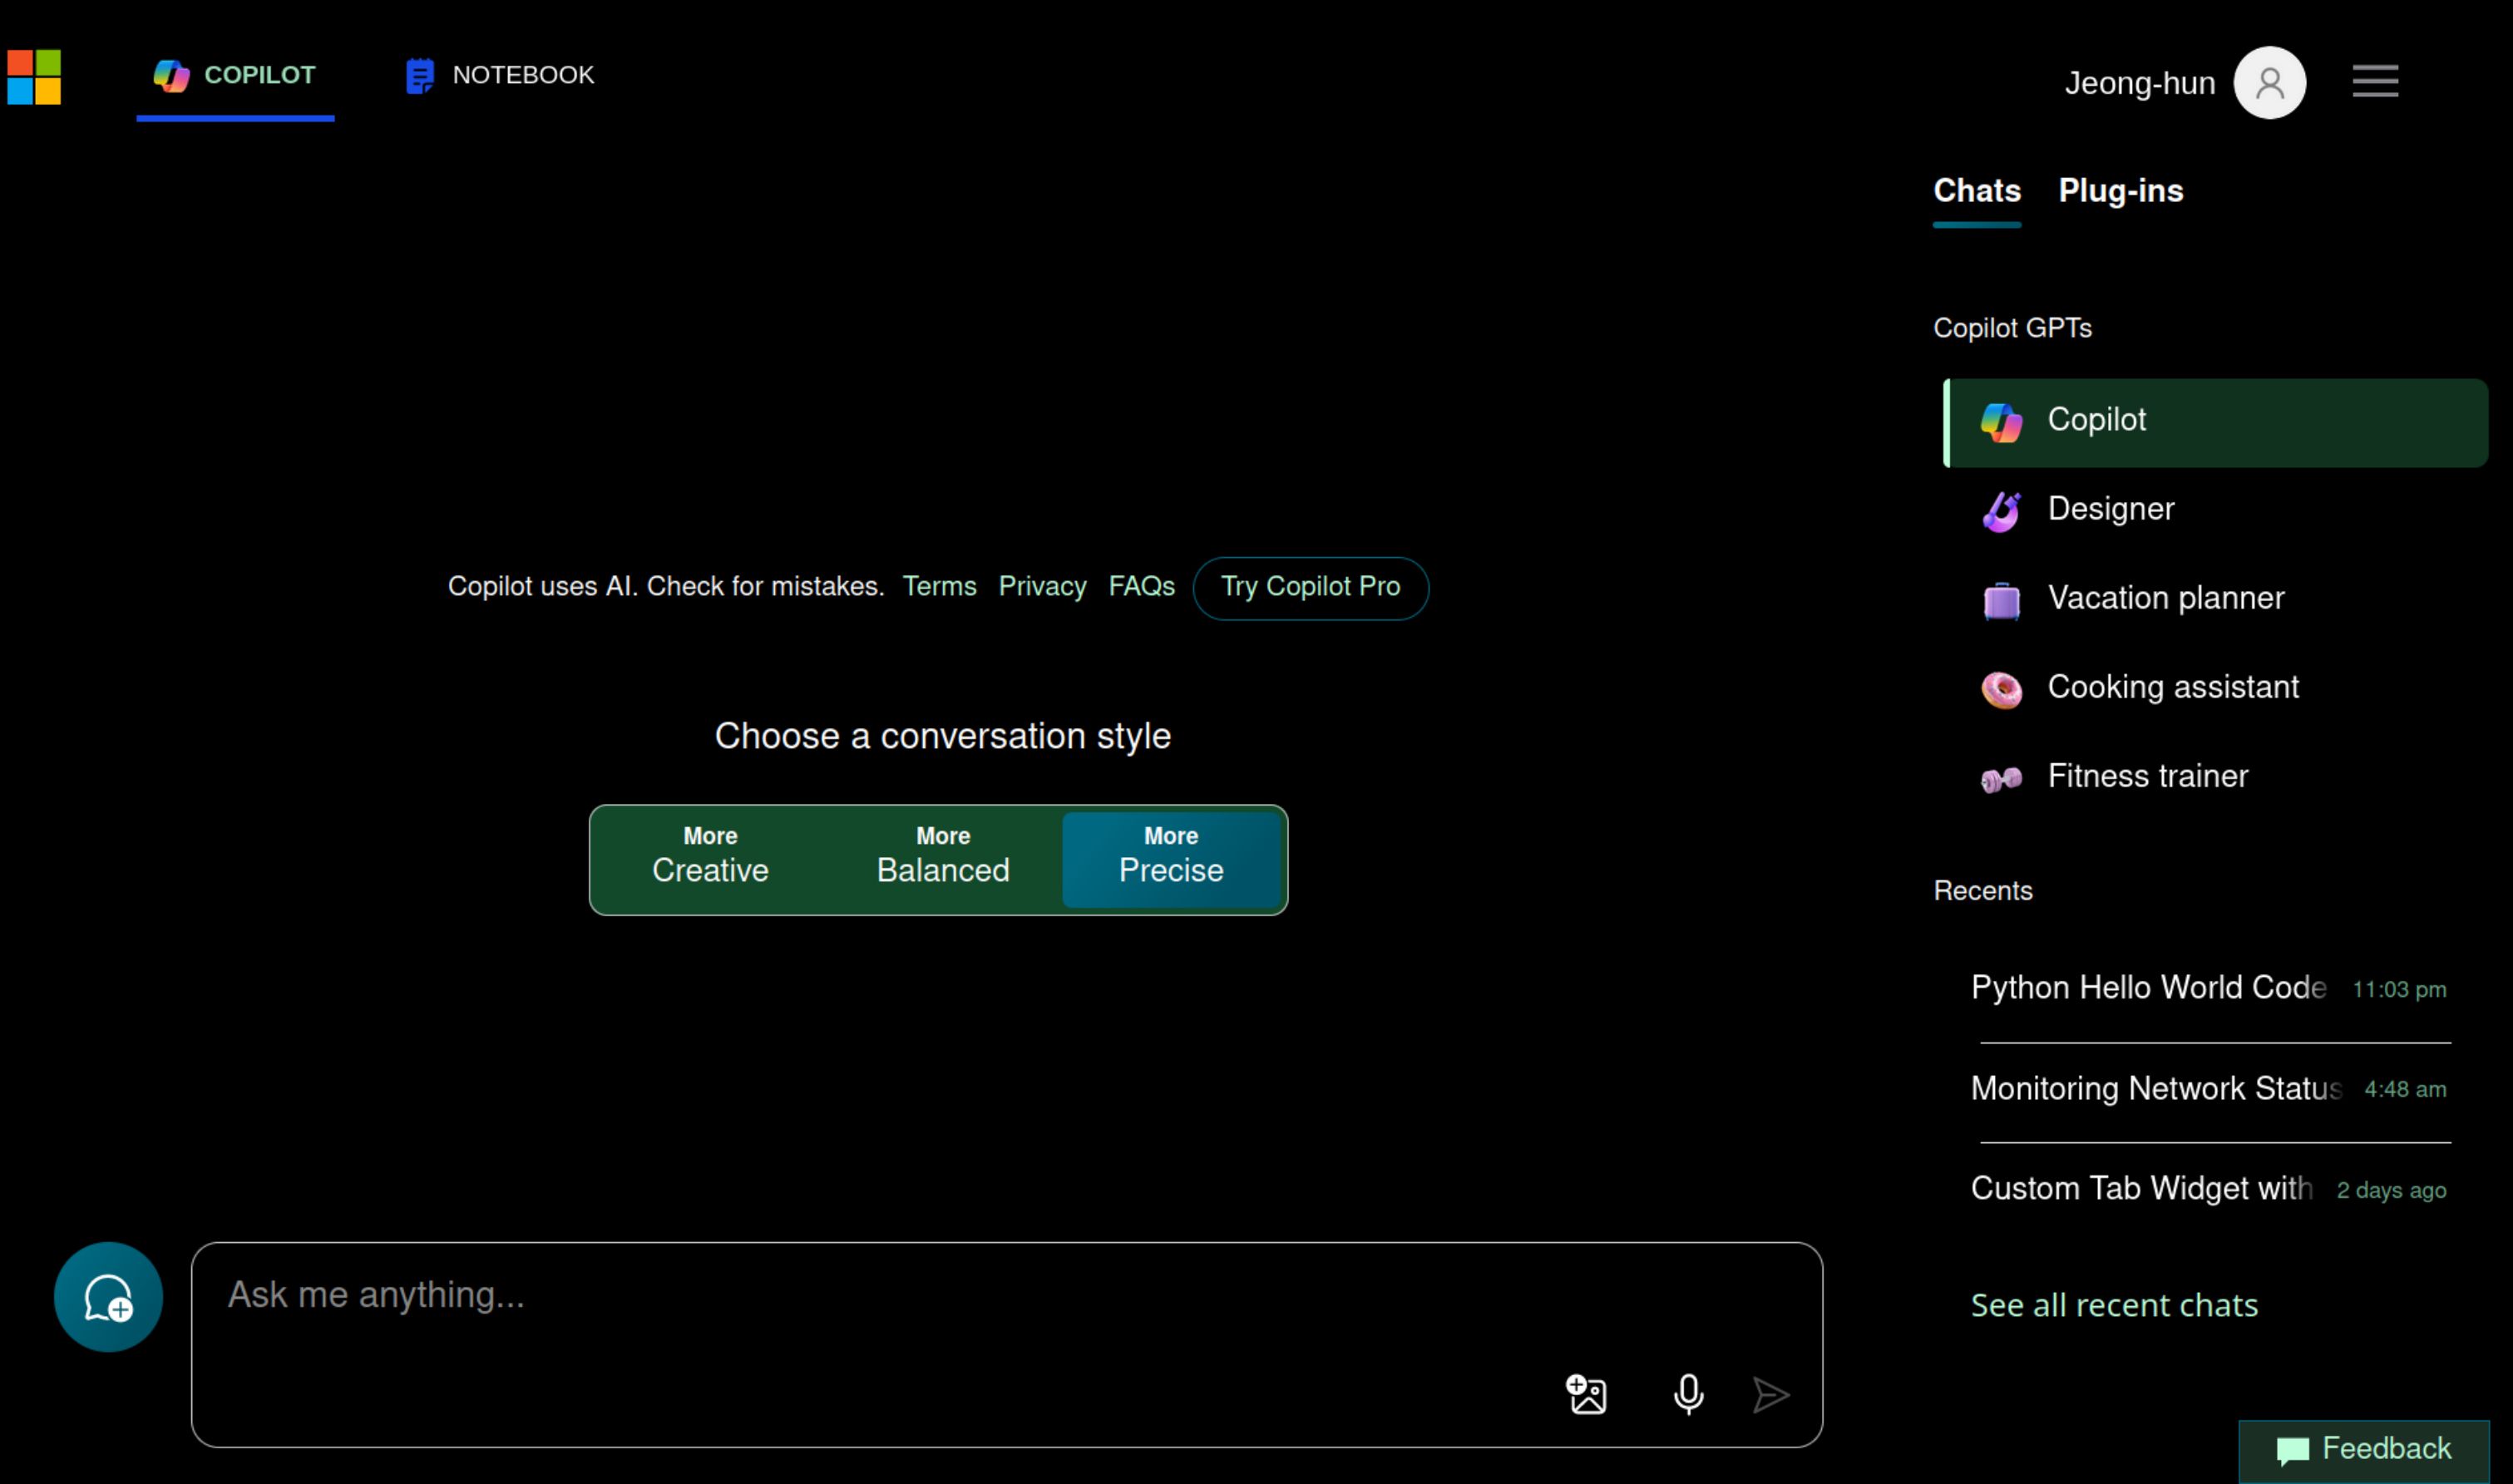Image resolution: width=2513 pixels, height=1484 pixels.
Task: Click the Fitness trainer dumbbell icon
Action: coord(2001,779)
